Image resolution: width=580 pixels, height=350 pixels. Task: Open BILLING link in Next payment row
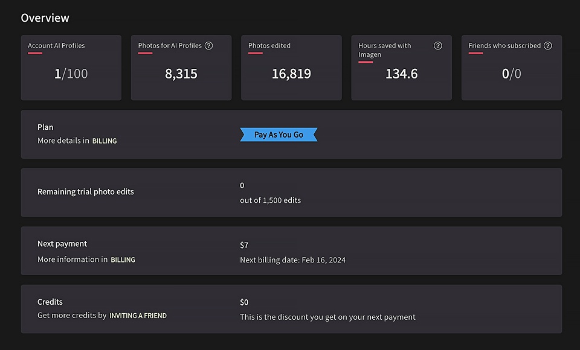(123, 260)
